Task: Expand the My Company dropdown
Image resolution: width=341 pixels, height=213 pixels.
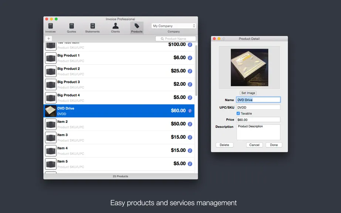Action: (174, 26)
